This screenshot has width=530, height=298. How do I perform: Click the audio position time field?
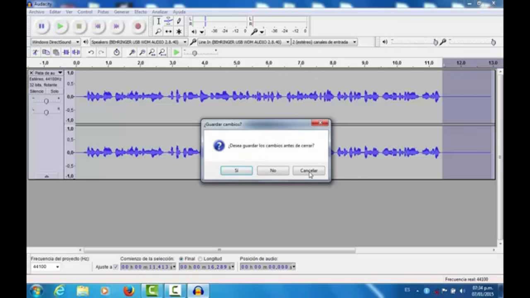(267, 267)
